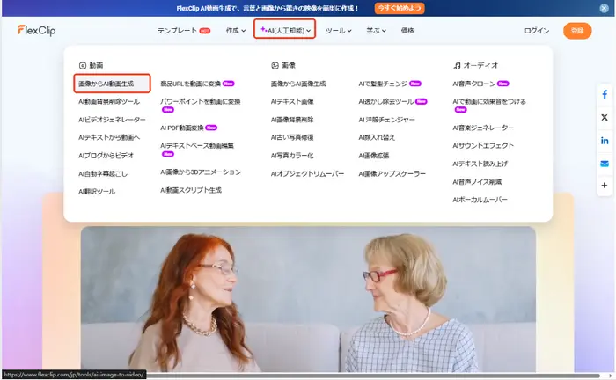Click the オーディオ section heading
Image resolution: width=616 pixels, height=380 pixels.
[x=476, y=65]
